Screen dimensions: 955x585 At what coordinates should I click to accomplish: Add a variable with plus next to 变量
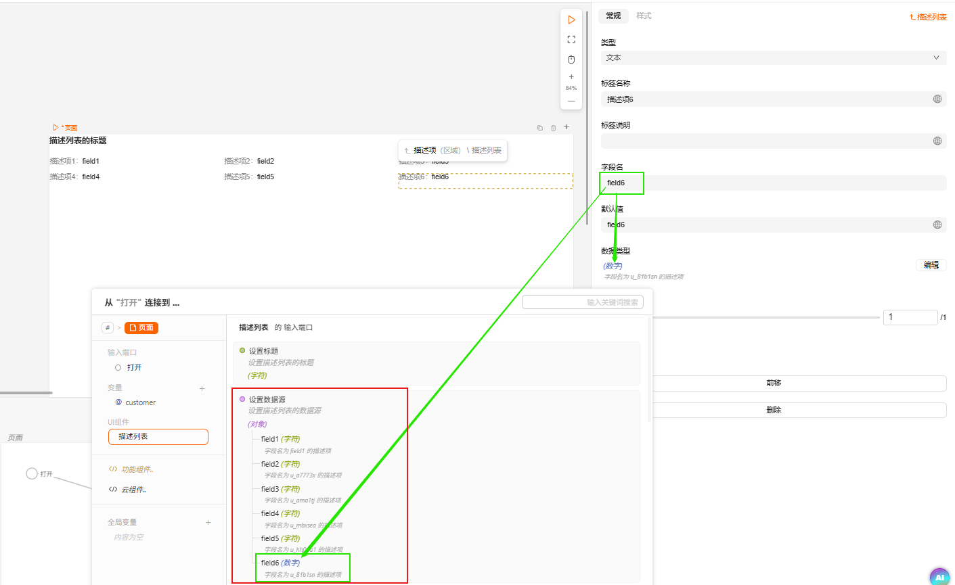pyautogui.click(x=202, y=388)
